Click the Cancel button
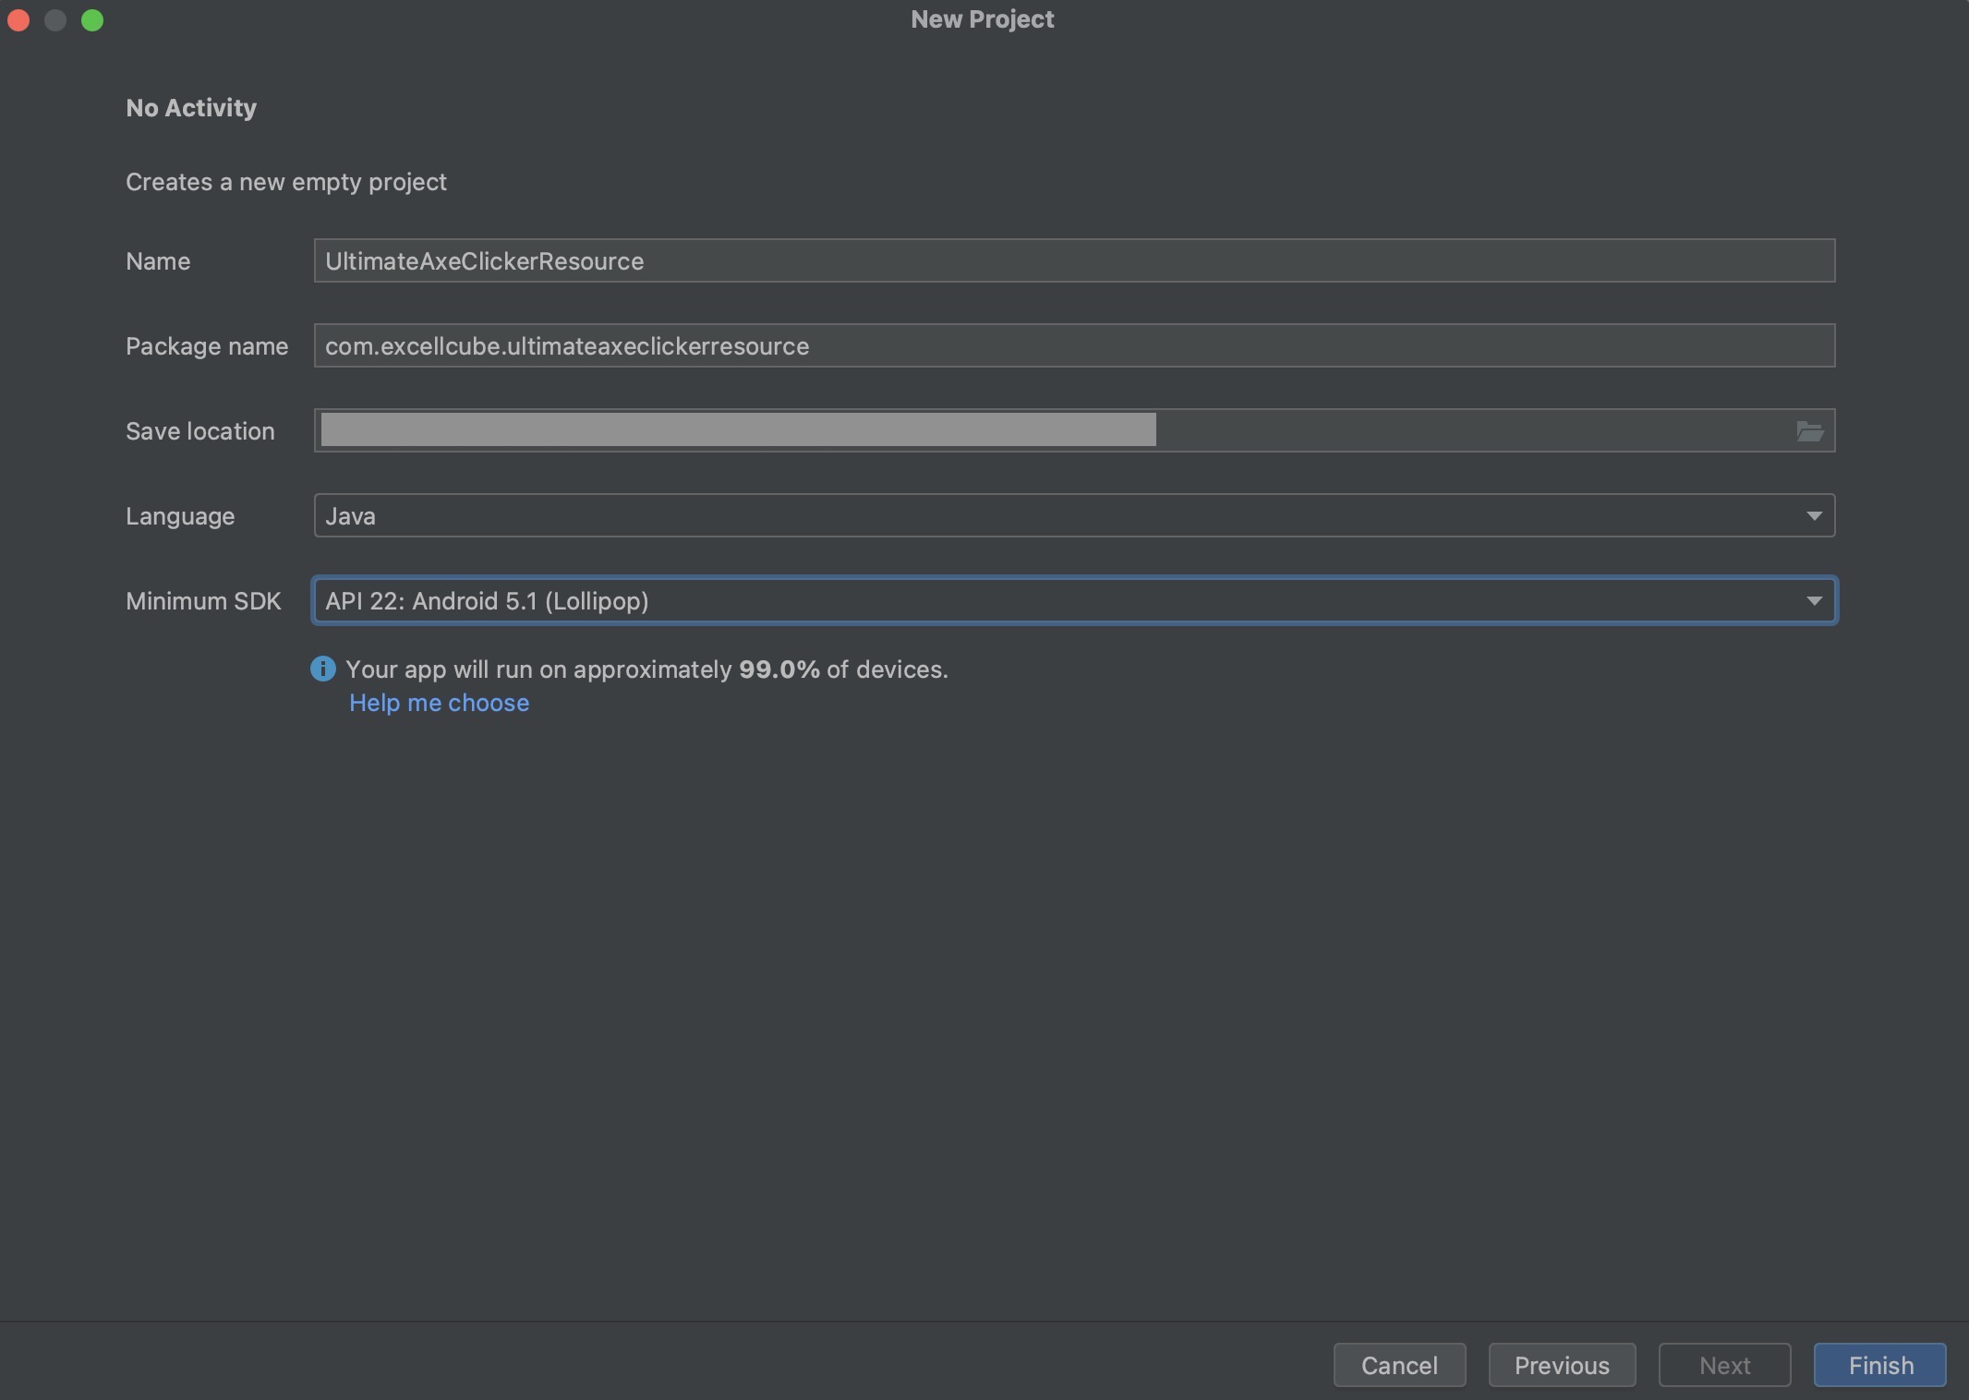 (x=1399, y=1365)
